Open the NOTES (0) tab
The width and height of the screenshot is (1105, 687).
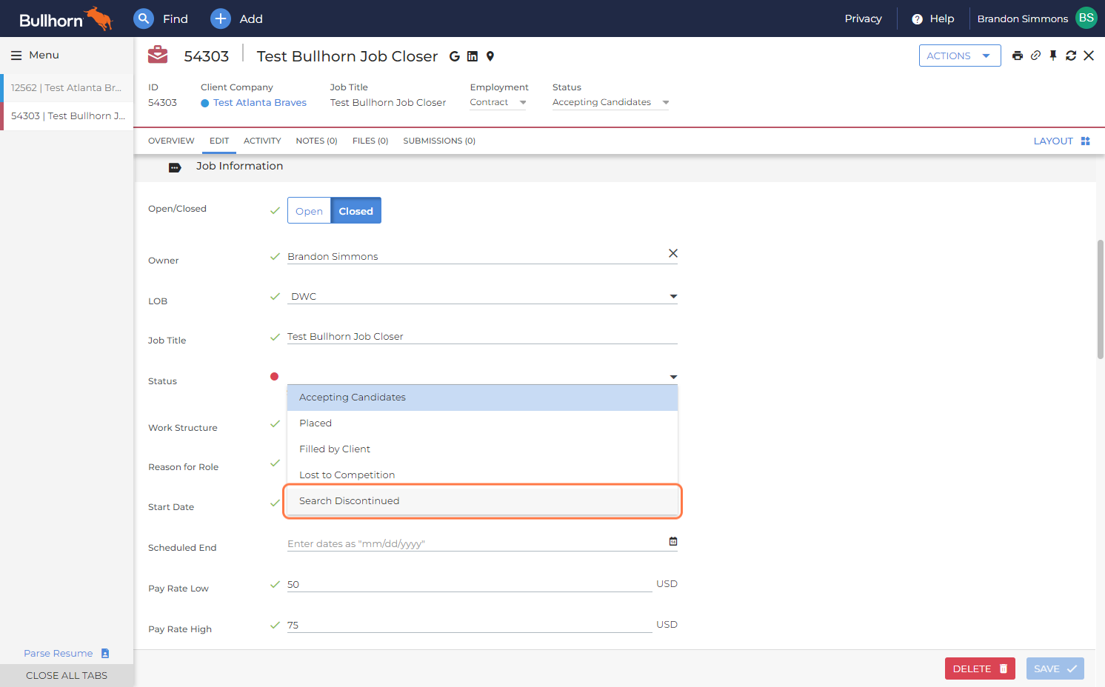click(x=316, y=141)
